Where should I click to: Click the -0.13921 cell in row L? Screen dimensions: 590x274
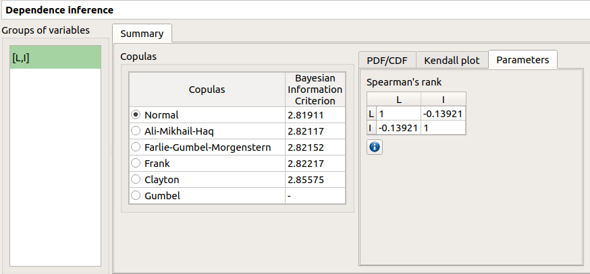443,114
